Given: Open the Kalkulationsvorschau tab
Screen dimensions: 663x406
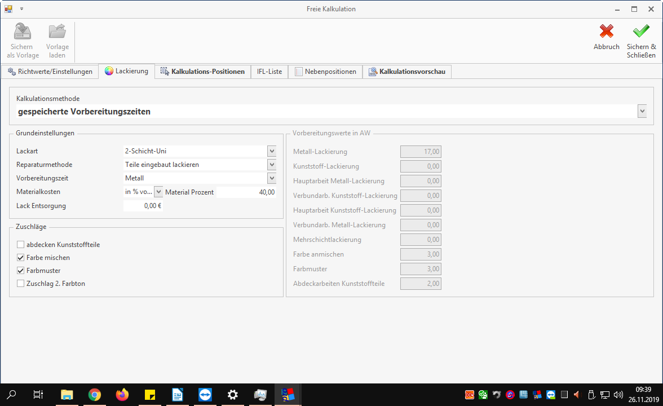Looking at the screenshot, I should tap(407, 72).
